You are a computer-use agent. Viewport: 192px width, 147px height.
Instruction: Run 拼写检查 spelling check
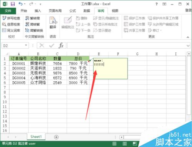(11, 18)
